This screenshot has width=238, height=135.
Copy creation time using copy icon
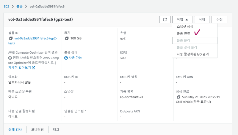178,97
